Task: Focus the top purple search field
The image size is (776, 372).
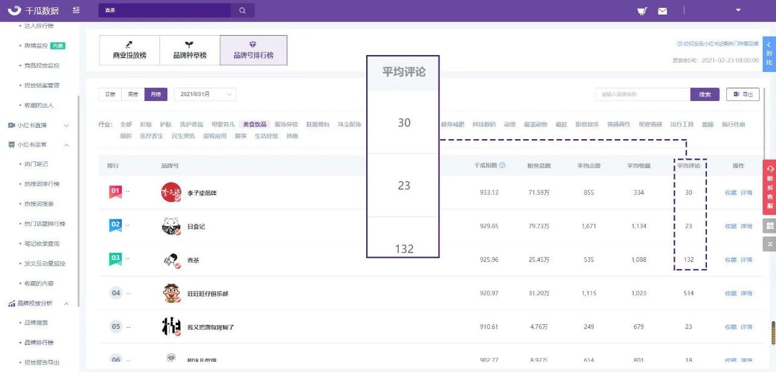Action: point(165,10)
